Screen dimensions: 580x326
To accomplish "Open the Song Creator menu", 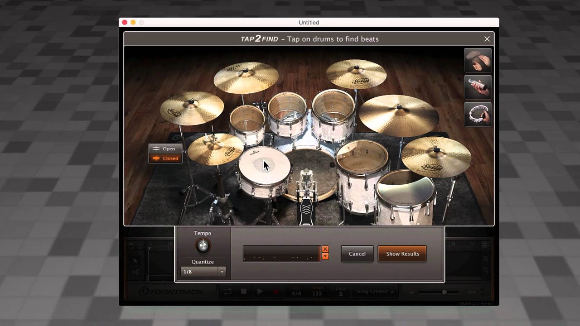I will pyautogui.click(x=374, y=291).
